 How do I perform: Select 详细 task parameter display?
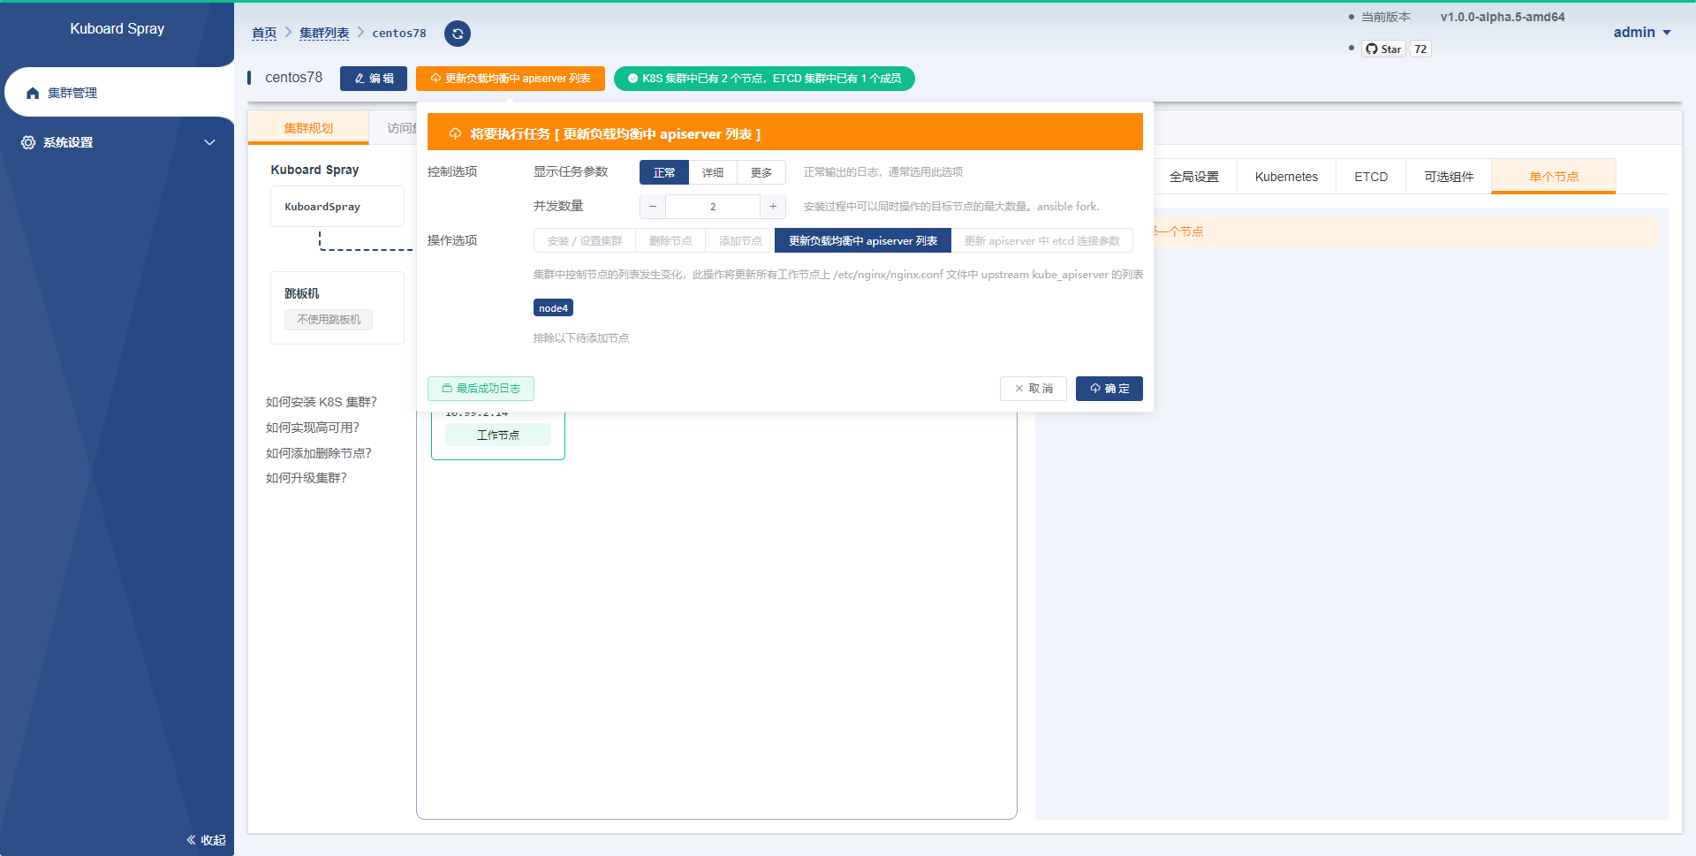pos(713,172)
